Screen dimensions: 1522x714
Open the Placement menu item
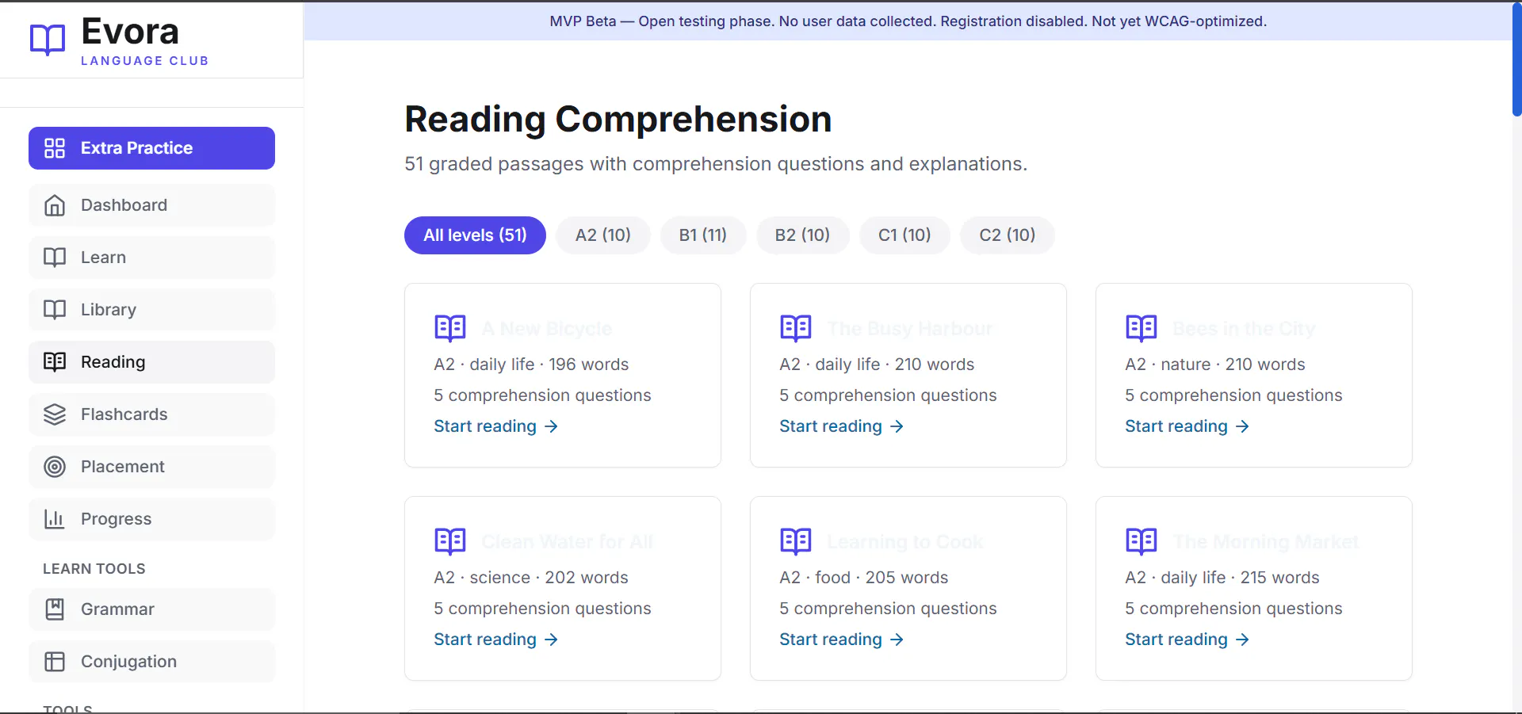[151, 467]
